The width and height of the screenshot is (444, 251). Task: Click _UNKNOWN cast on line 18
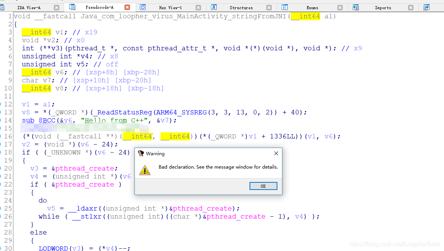coord(64,152)
